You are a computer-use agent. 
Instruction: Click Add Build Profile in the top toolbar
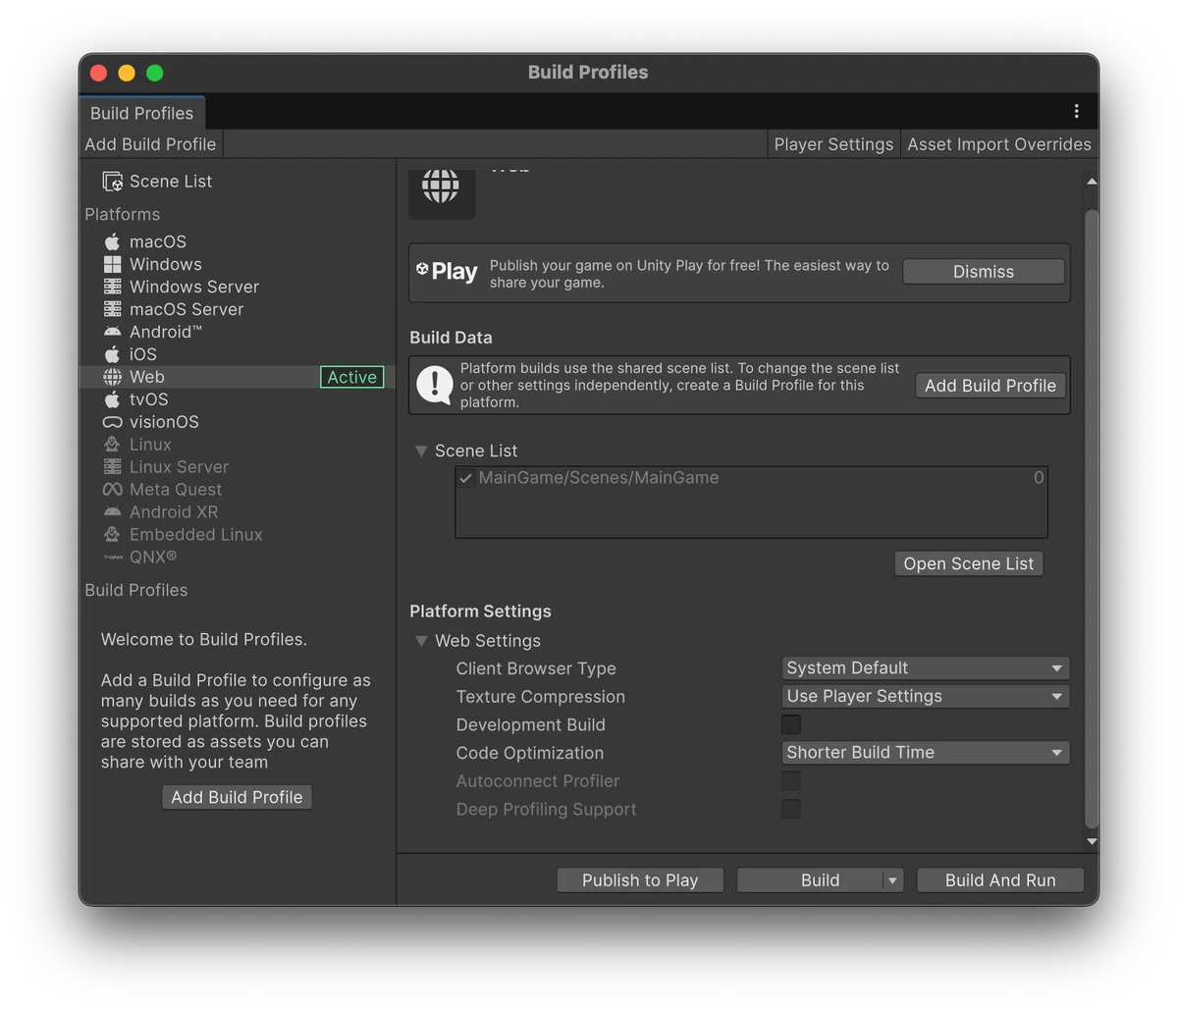(x=150, y=144)
